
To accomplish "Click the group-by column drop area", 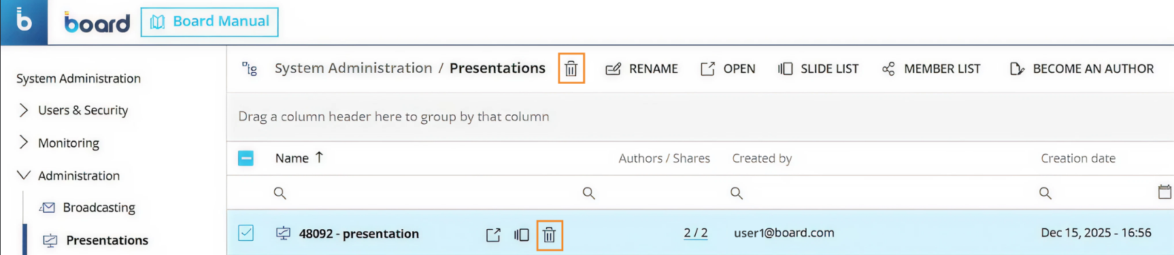I will point(700,117).
